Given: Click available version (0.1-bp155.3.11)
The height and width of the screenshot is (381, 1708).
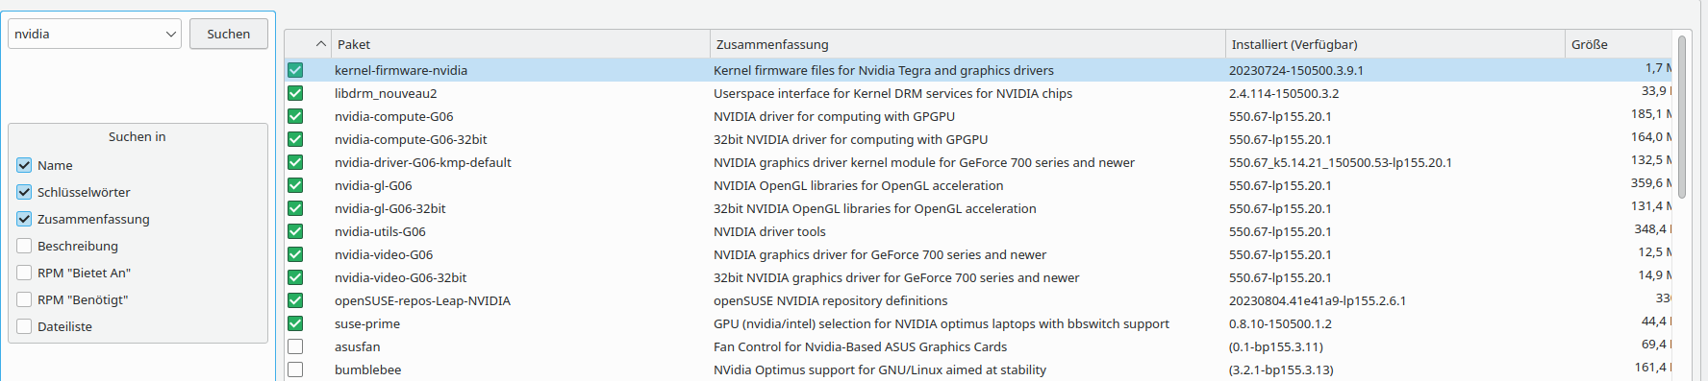Looking at the screenshot, I should 1276,346.
